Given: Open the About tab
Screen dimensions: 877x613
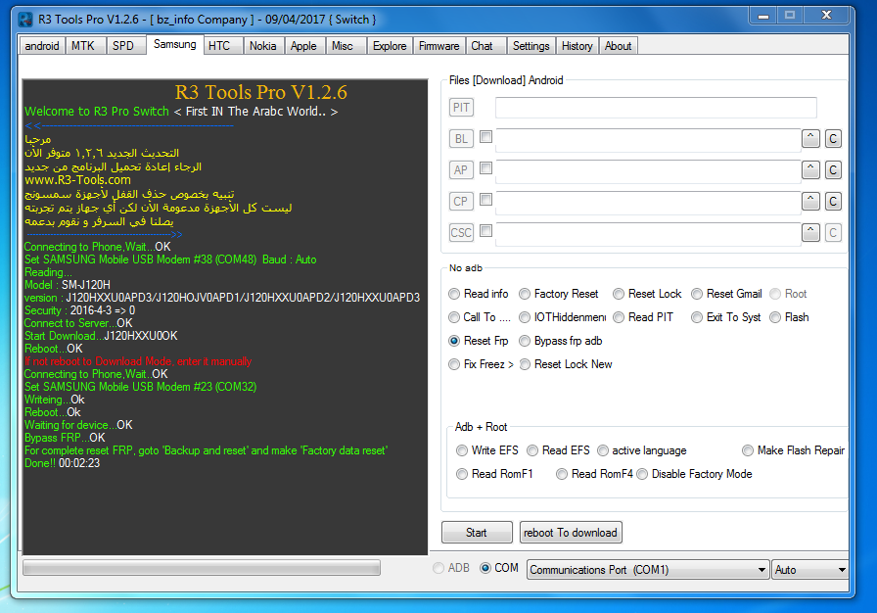Looking at the screenshot, I should click(x=618, y=46).
